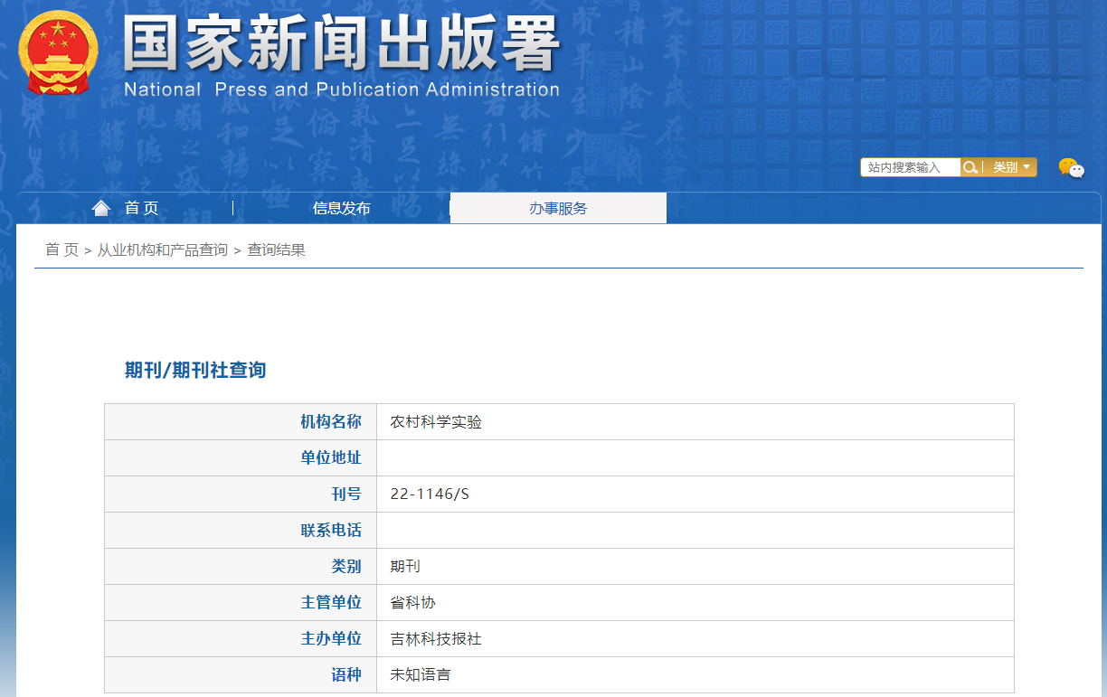
Task: Click the 期刊/期刊社查询 heading
Action: click(x=195, y=370)
